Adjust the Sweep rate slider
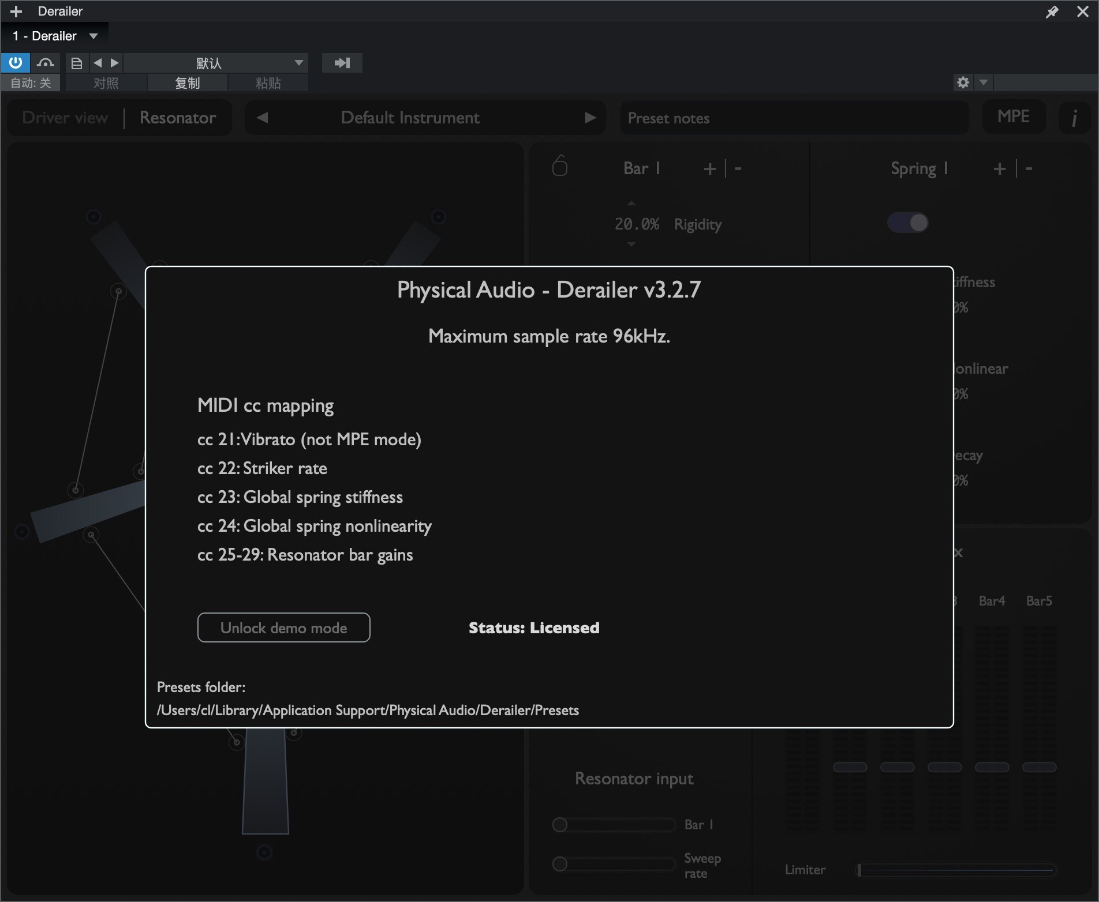The image size is (1099, 902). (614, 864)
